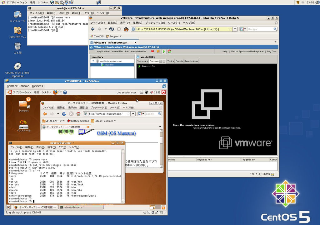Click the black console area to open the VM
Screen dimensions: 320x225
coord(207,109)
